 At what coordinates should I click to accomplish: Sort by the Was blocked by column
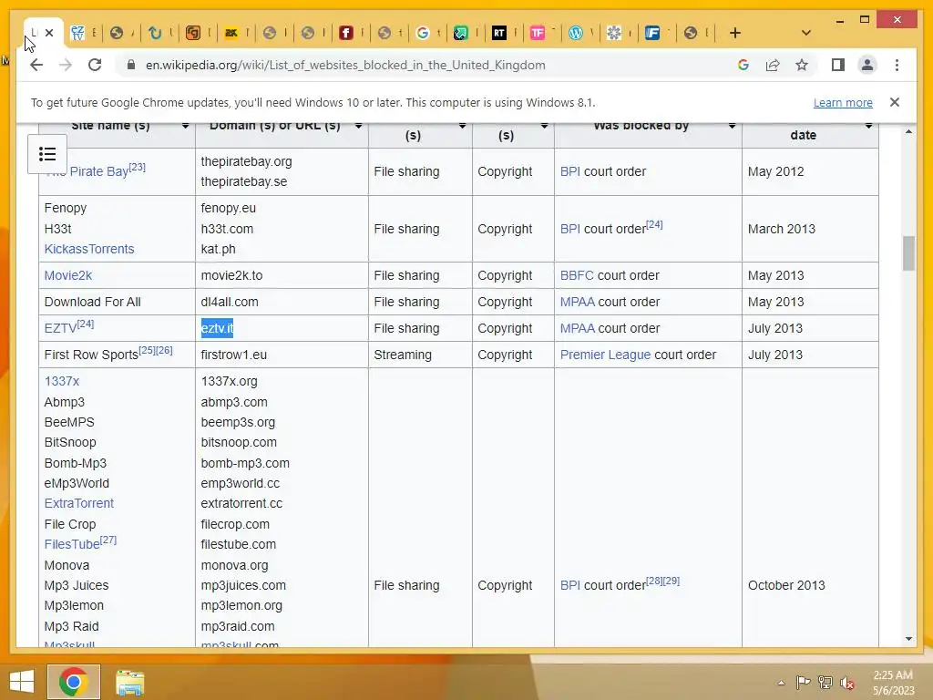click(x=732, y=126)
